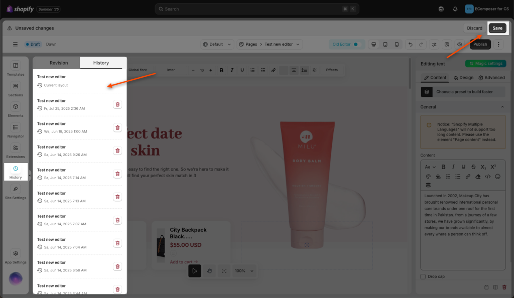Open the code view icon in the Content editor
The image size is (514, 298).
(488, 177)
